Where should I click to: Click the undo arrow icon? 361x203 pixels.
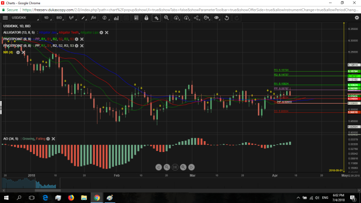[x=226, y=18]
